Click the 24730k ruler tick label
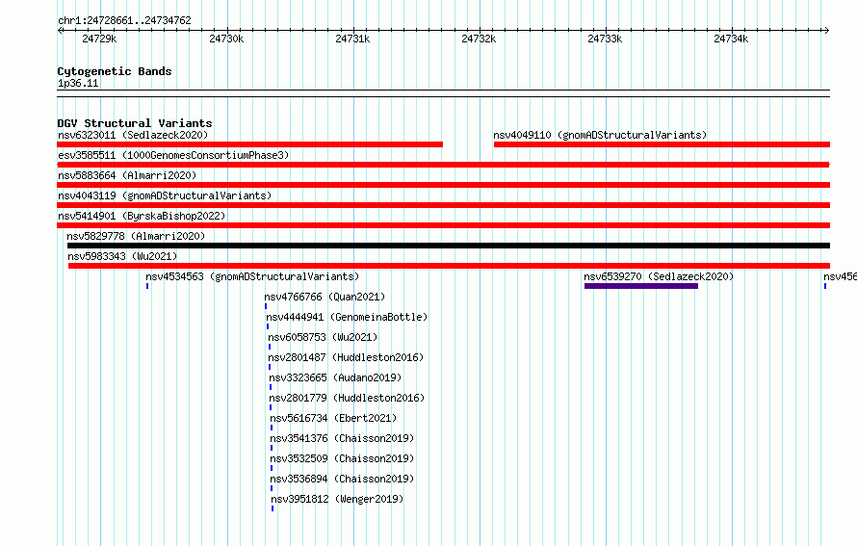Viewport: 857px width, 546px height. 226,39
